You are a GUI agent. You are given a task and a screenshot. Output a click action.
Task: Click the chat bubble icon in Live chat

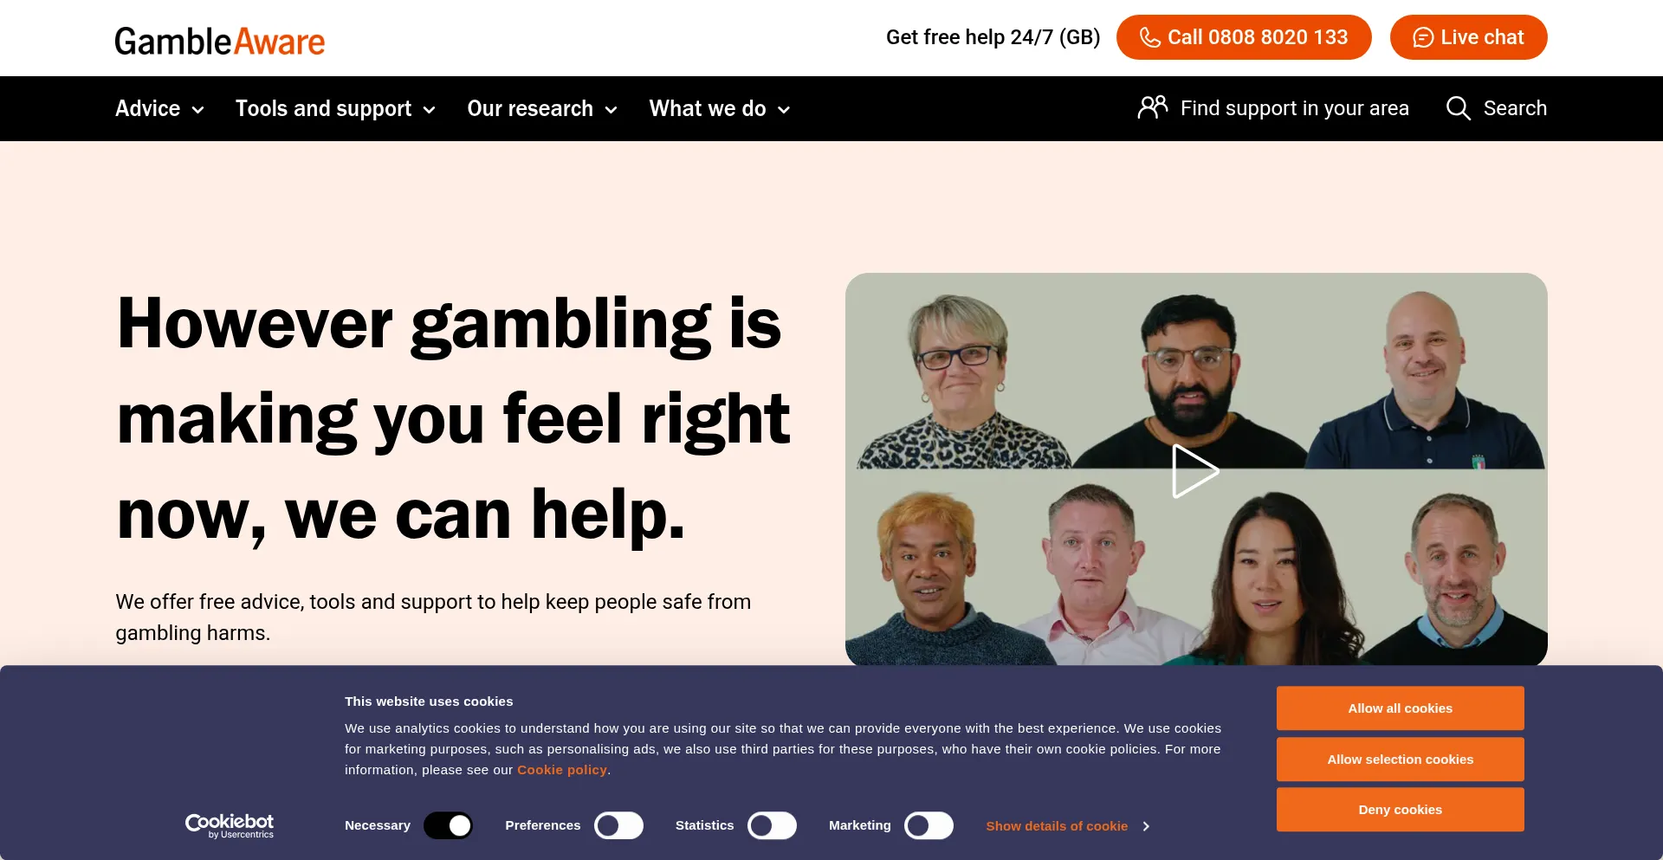1422,37
